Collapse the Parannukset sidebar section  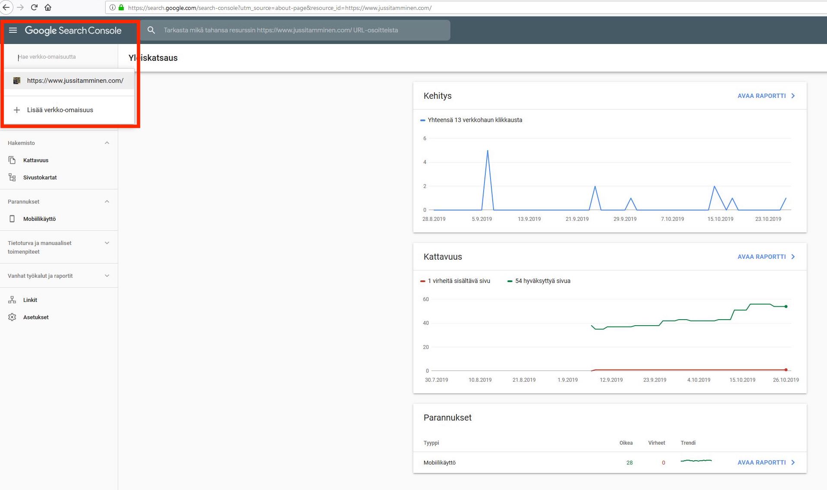(x=107, y=201)
